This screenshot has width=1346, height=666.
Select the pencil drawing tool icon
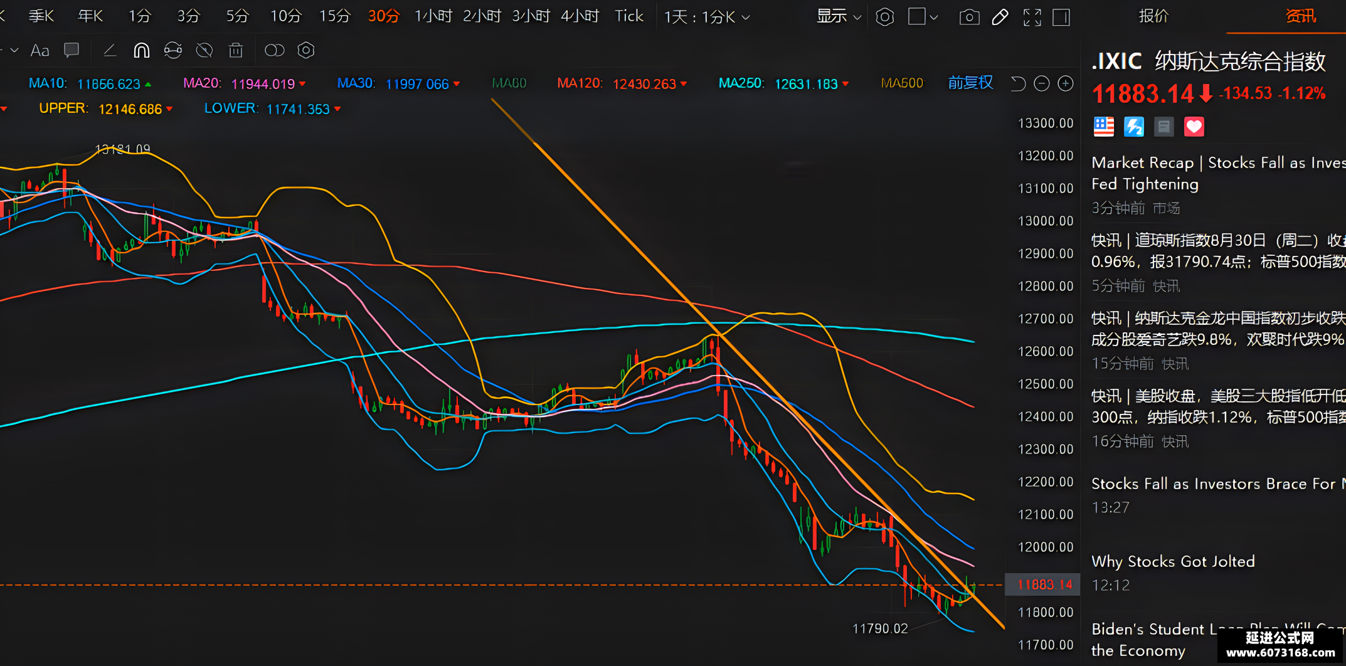tap(1000, 17)
